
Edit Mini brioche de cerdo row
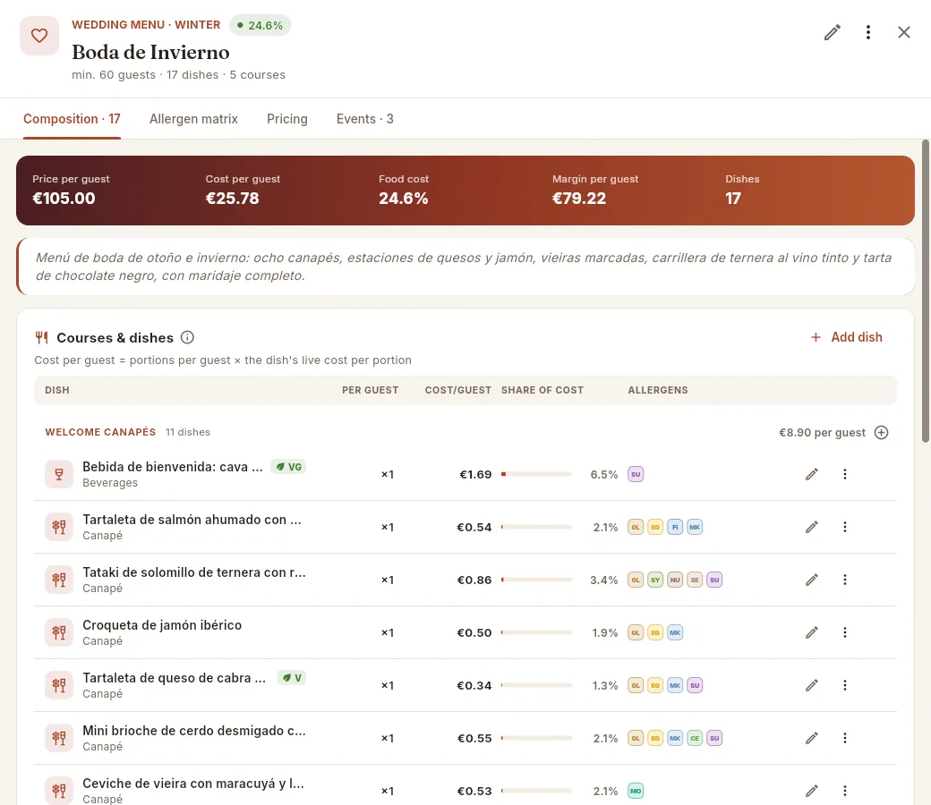coord(812,738)
